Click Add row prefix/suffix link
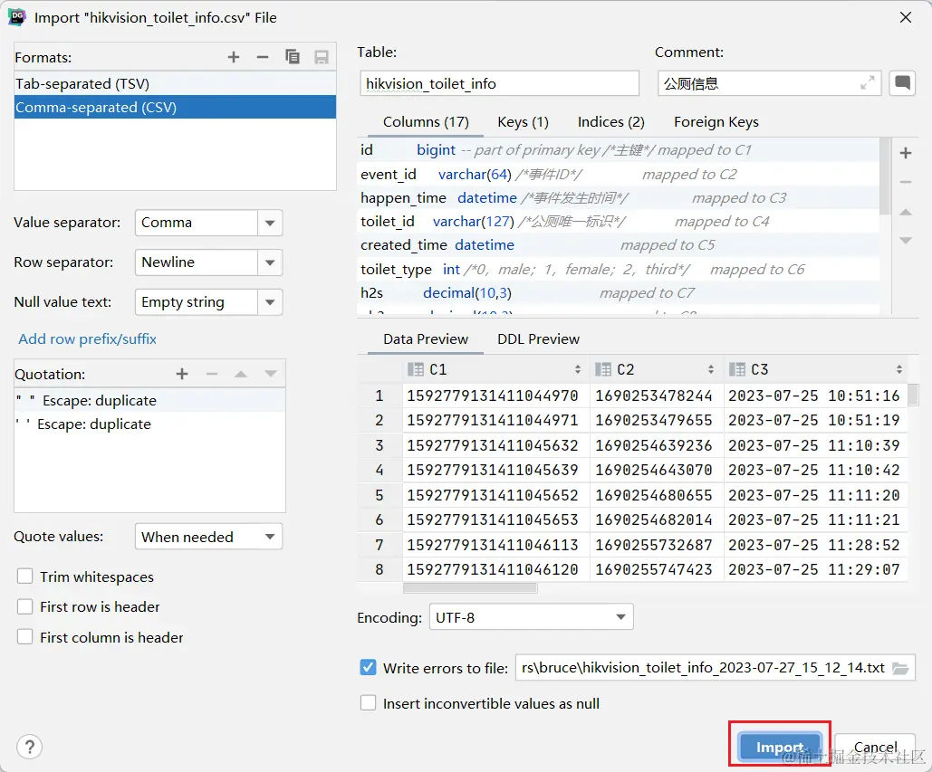Screen dimensions: 932x772 coord(87,338)
